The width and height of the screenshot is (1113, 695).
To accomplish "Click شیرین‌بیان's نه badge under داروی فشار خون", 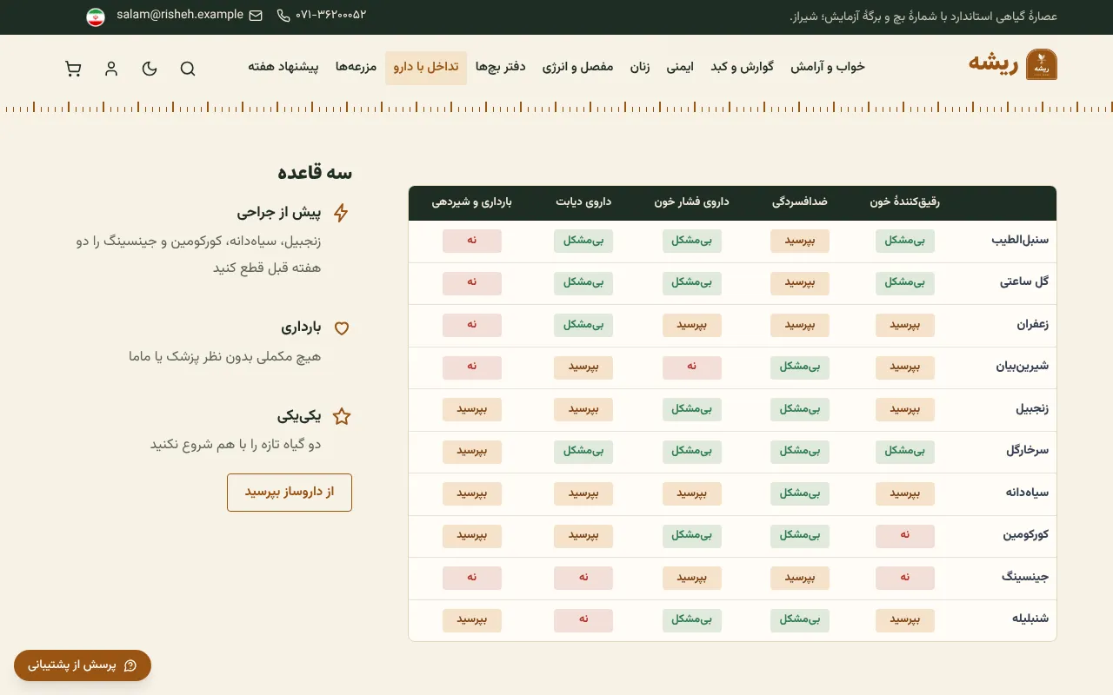I will point(692,367).
